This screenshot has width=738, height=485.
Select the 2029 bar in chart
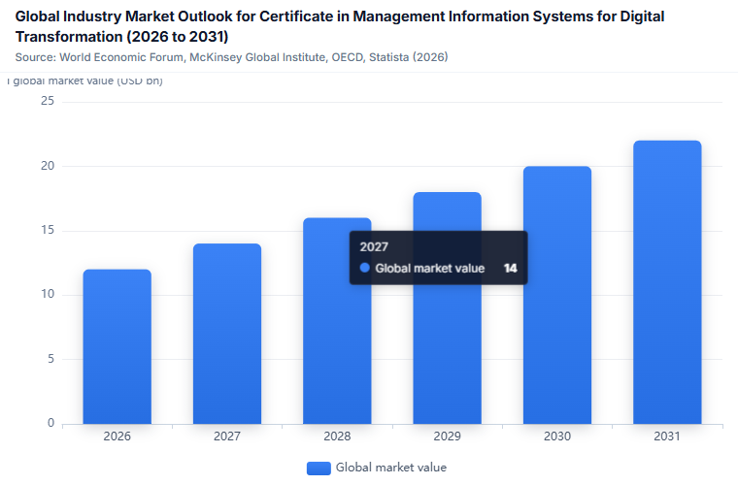447,307
